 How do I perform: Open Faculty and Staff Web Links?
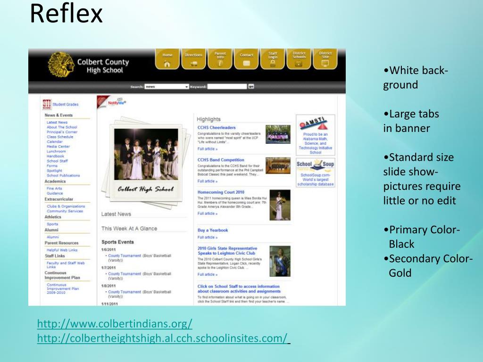(66, 265)
